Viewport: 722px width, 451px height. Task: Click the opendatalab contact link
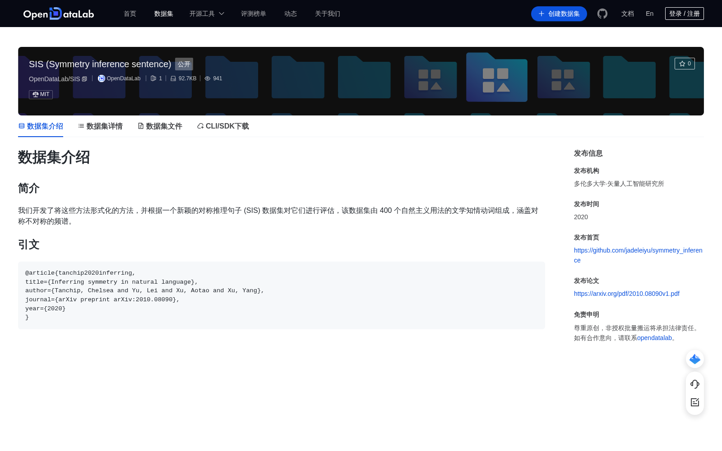point(654,338)
